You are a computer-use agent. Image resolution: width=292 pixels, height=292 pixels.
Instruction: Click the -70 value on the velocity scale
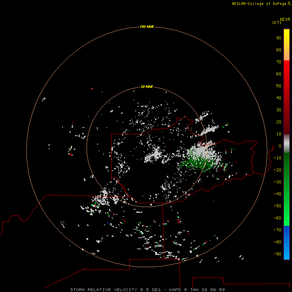click(x=277, y=230)
